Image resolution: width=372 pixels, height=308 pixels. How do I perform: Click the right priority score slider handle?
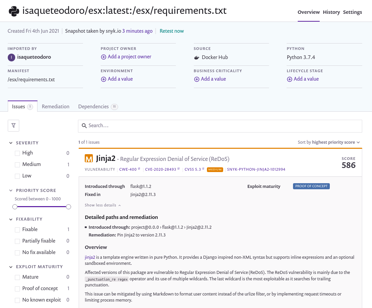[68, 207]
